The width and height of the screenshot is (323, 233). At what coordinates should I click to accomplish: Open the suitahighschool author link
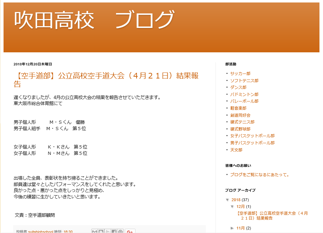41,232
